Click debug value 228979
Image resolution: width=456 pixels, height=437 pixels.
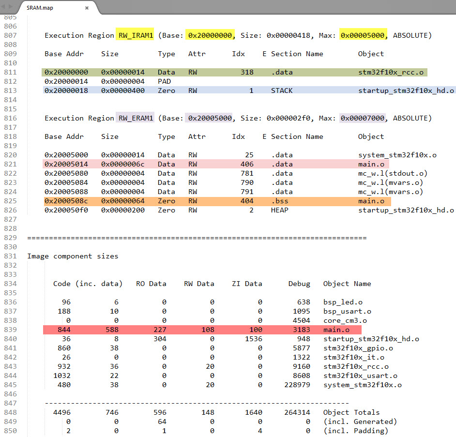pos(297,385)
